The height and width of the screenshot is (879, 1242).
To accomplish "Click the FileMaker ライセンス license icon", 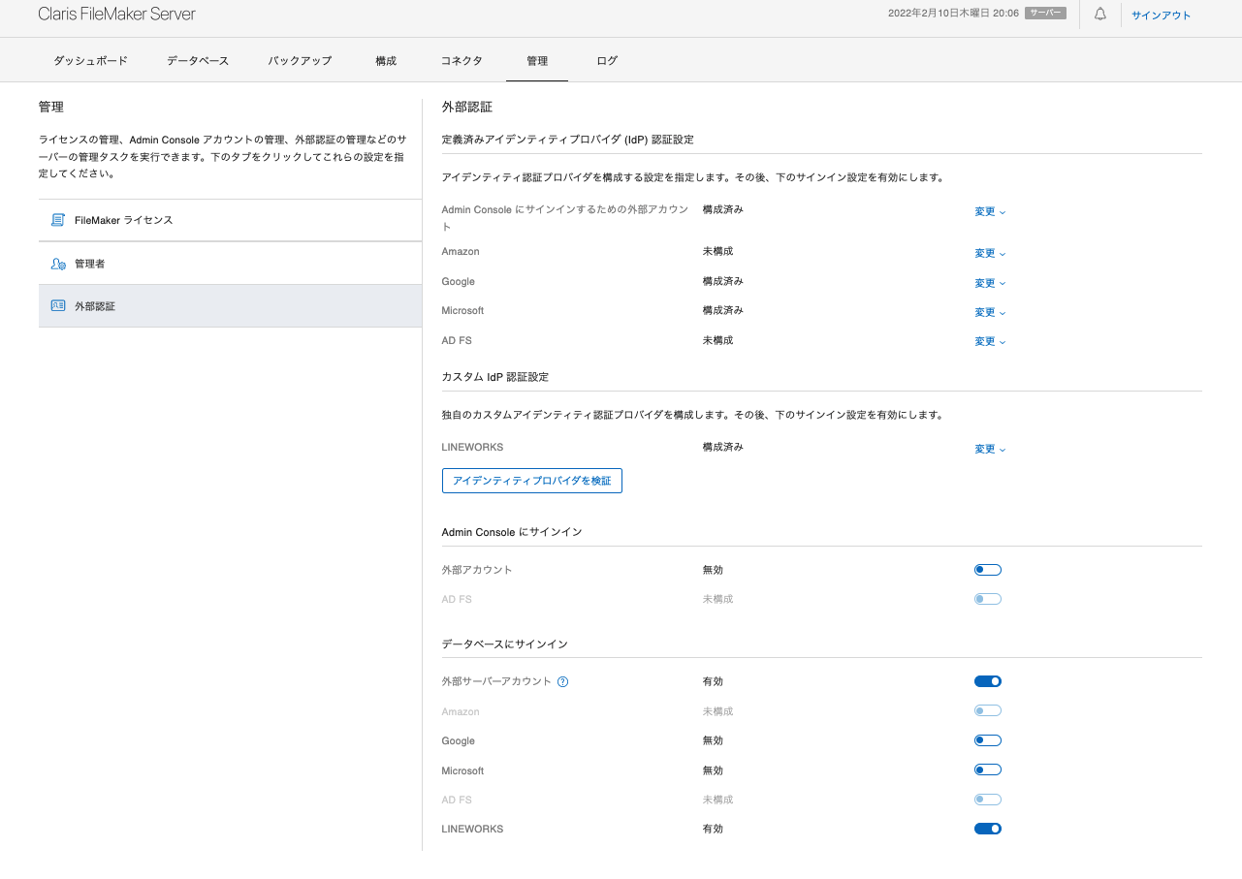I will pyautogui.click(x=58, y=220).
